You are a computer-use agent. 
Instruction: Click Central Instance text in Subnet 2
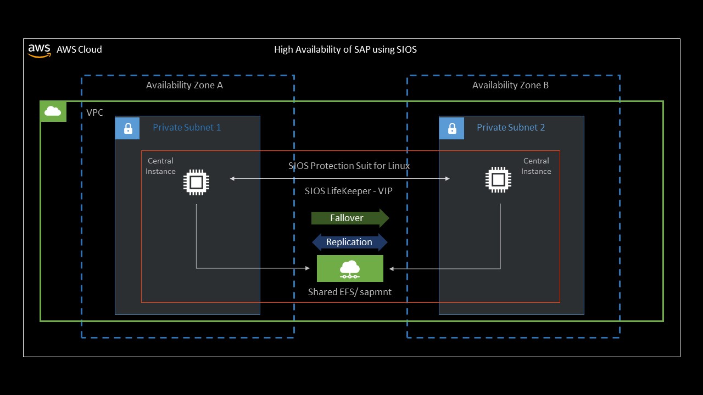(x=536, y=166)
